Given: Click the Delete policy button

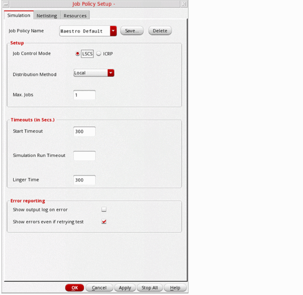Looking at the screenshot, I should click(x=160, y=31).
